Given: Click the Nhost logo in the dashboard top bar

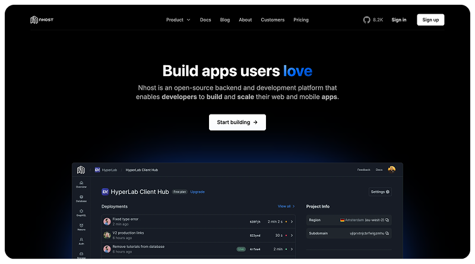Looking at the screenshot, I should click(81, 170).
